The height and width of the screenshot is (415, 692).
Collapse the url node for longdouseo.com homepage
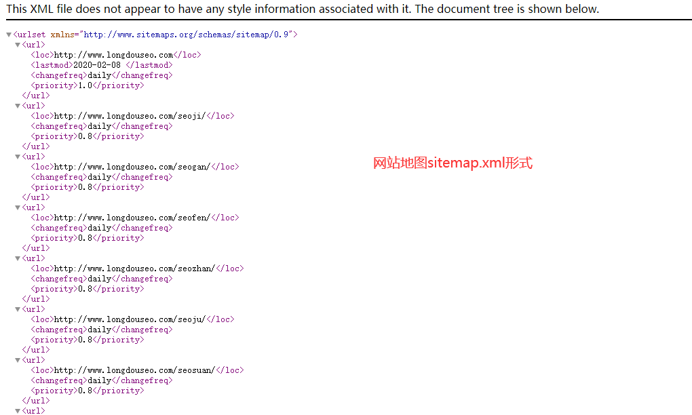(x=18, y=45)
